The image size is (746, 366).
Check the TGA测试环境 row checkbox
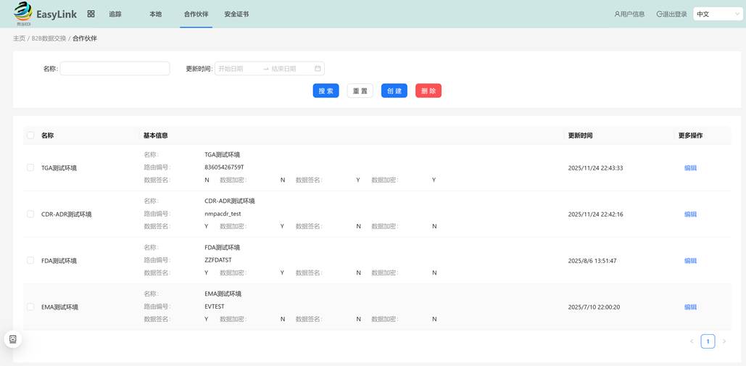(x=30, y=167)
